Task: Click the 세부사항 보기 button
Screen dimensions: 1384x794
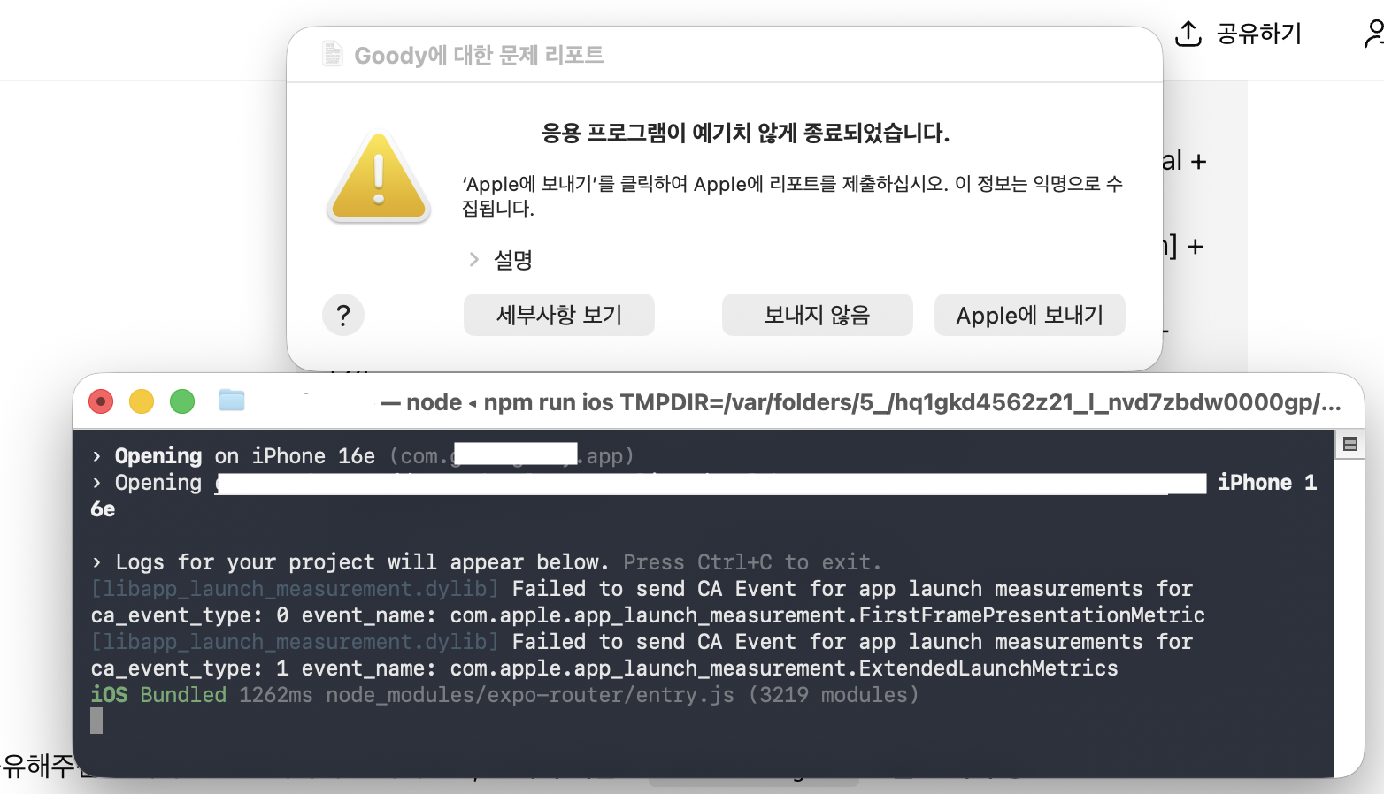Action: (559, 315)
